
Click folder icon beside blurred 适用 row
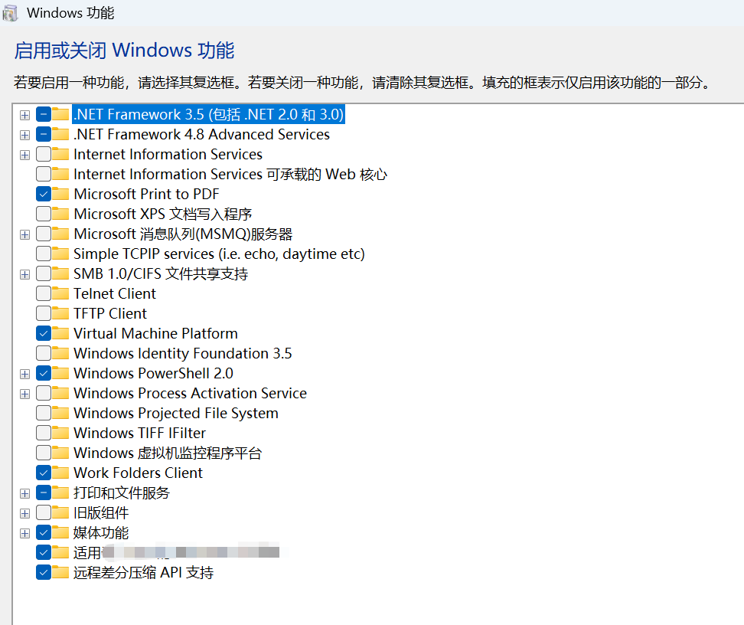(60, 553)
